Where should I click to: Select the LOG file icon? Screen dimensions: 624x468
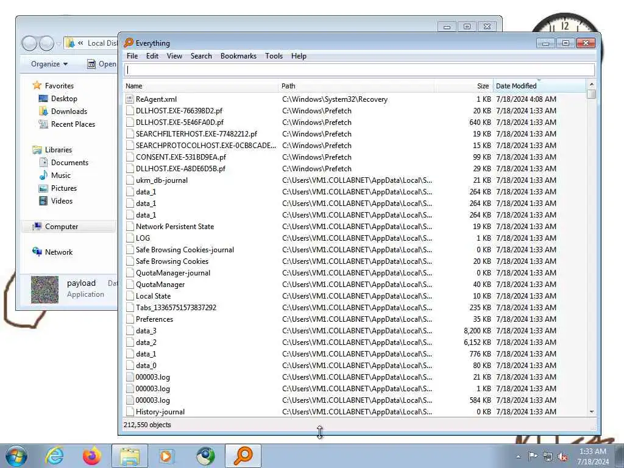point(130,238)
